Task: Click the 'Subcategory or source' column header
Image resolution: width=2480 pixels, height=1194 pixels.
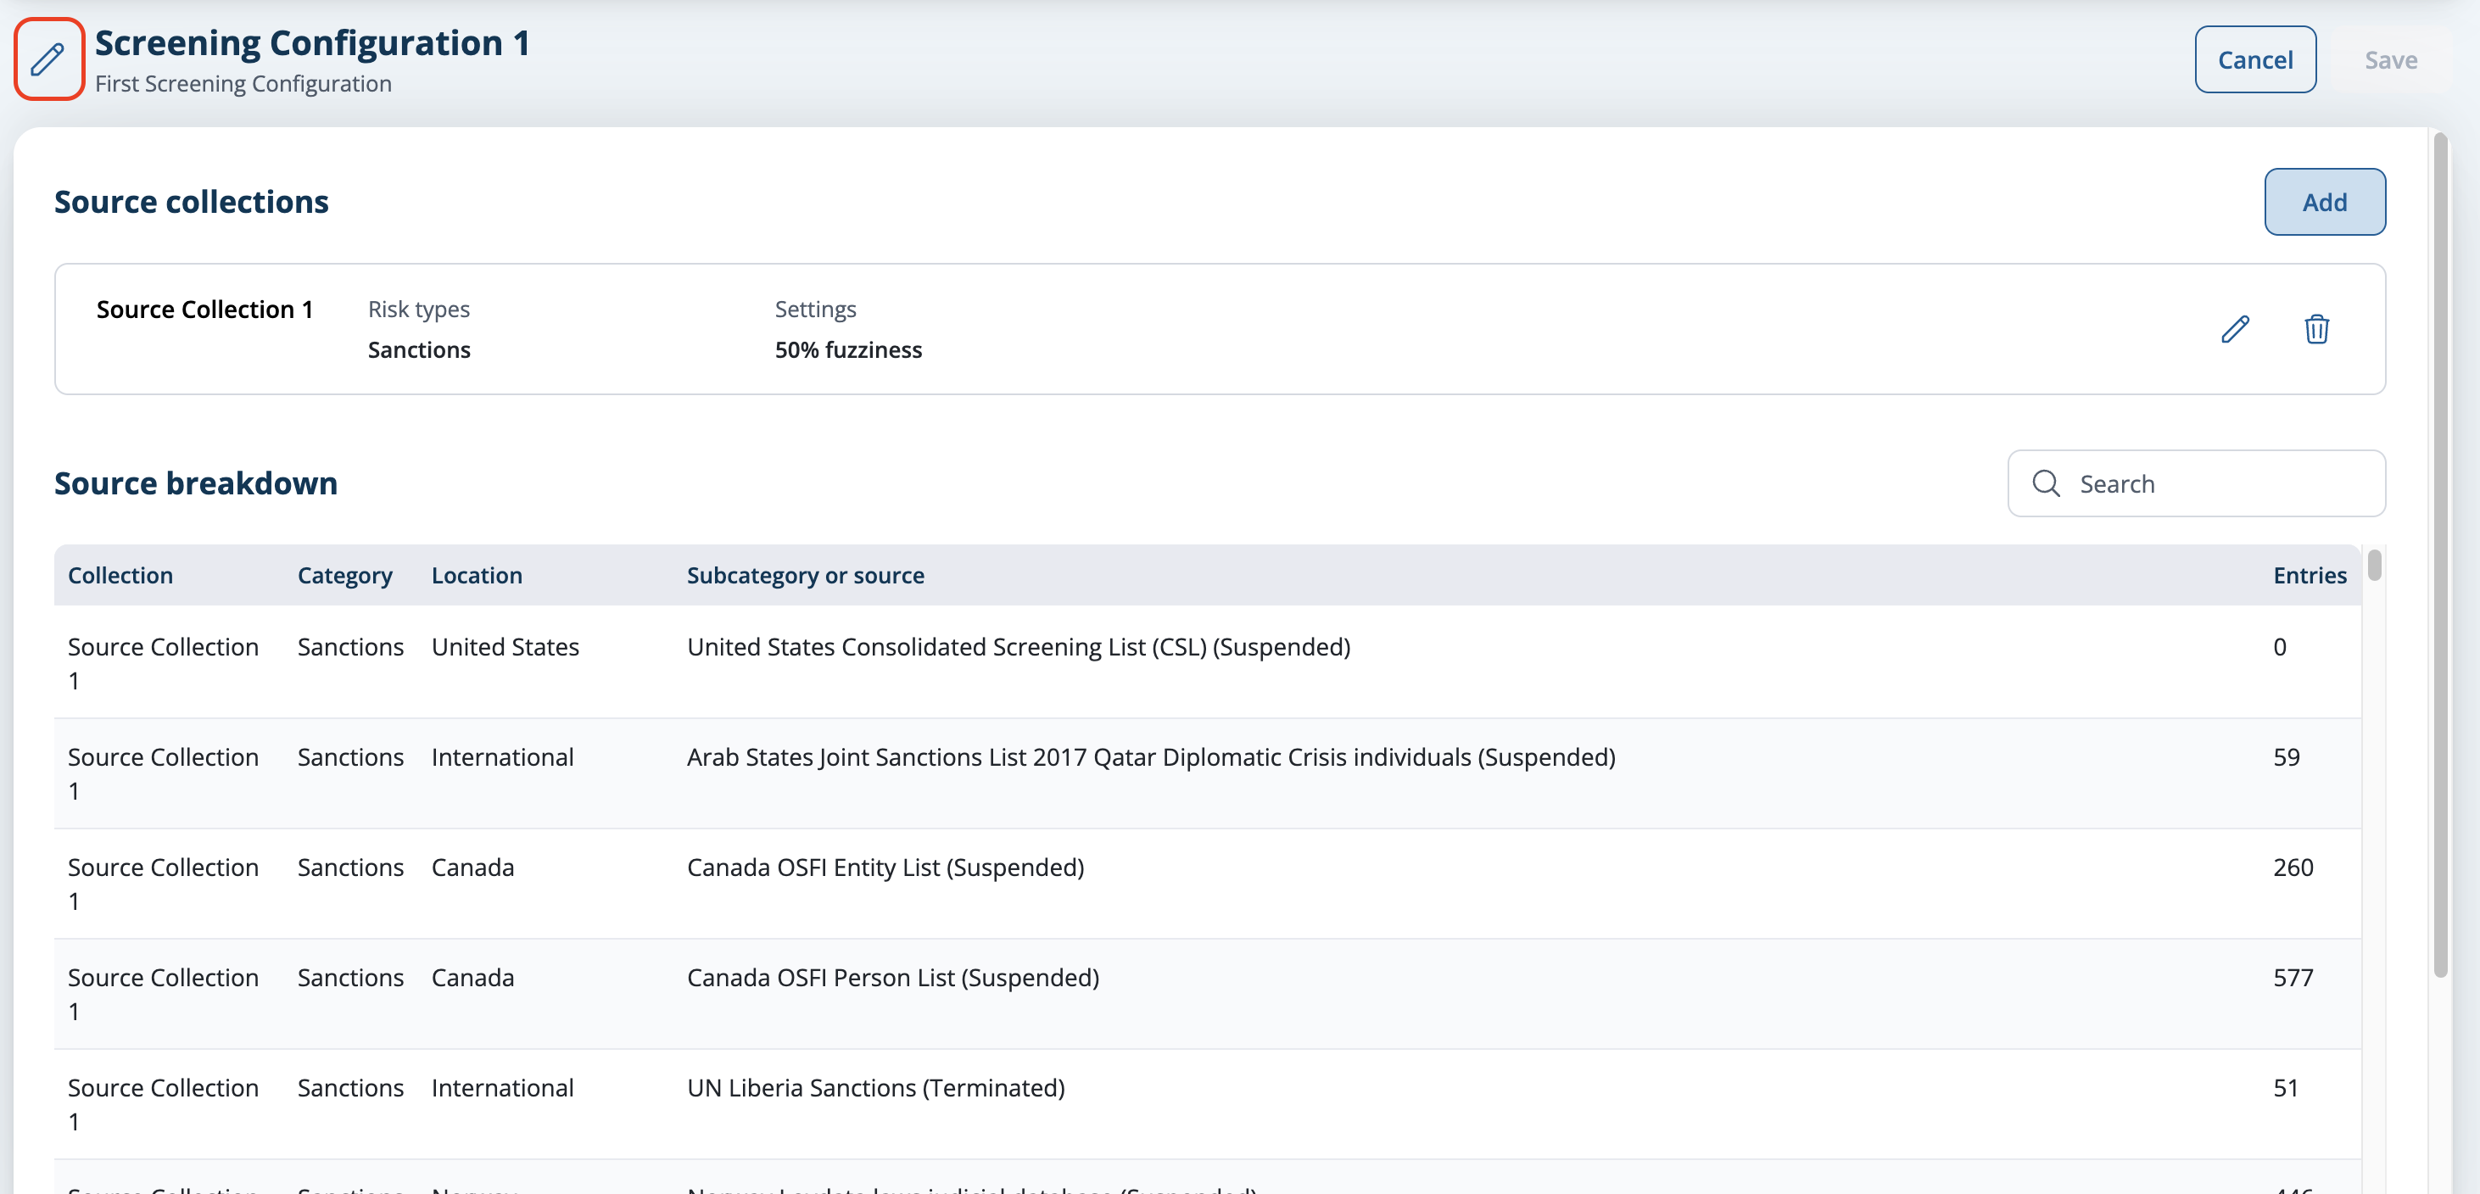Action: [805, 575]
